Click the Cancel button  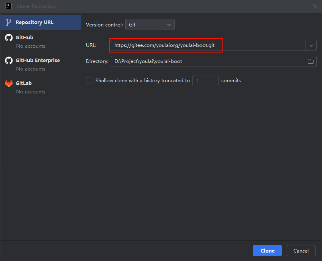coord(301,251)
